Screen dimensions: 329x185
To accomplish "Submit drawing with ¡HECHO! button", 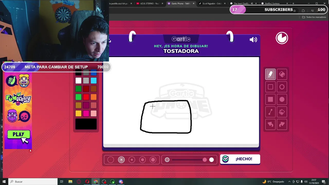I will [x=240, y=159].
